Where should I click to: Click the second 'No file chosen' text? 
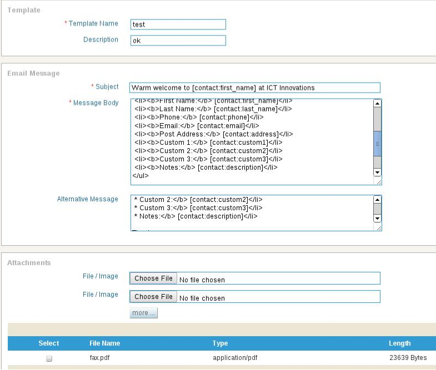202,298
